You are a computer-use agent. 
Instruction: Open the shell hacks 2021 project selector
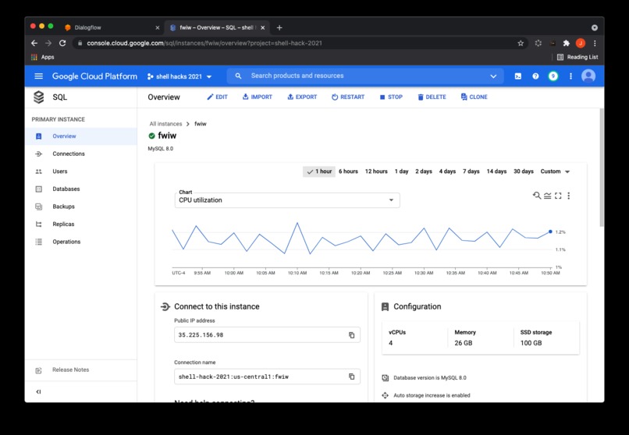[179, 76]
